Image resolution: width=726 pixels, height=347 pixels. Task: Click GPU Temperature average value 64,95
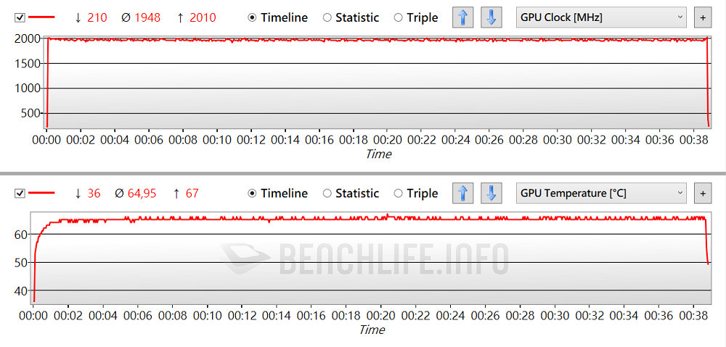142,193
